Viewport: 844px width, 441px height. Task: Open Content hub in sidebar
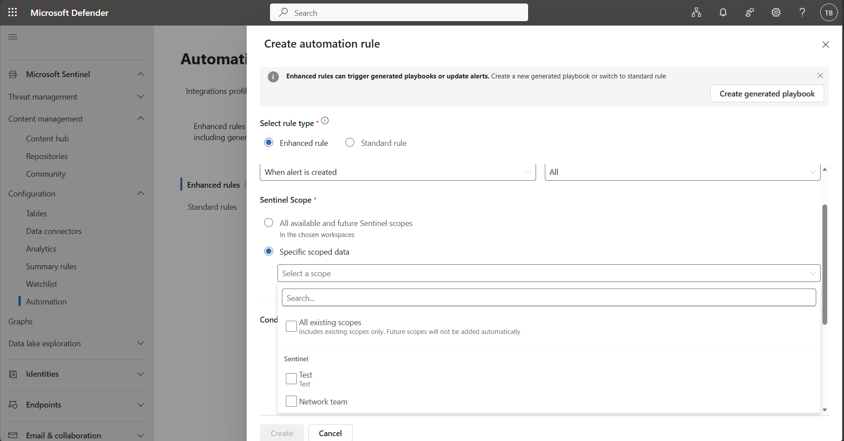[47, 139]
